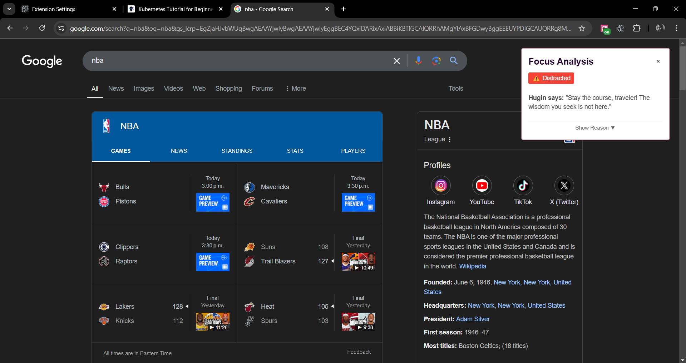Open Chrome's three-dot menu
Screen dimensions: 686x363
[x=676, y=28]
